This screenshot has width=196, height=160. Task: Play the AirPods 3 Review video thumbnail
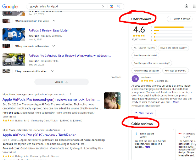[14, 35]
